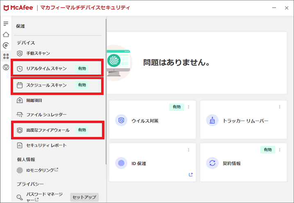This screenshot has width=294, height=203.
Task: Click the scheduled scan calendar icon
Action: click(x=20, y=85)
